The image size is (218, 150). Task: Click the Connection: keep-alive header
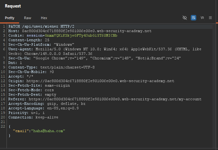[x=33, y=118]
